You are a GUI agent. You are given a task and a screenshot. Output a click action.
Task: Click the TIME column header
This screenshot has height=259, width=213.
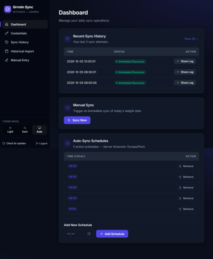[70, 52]
